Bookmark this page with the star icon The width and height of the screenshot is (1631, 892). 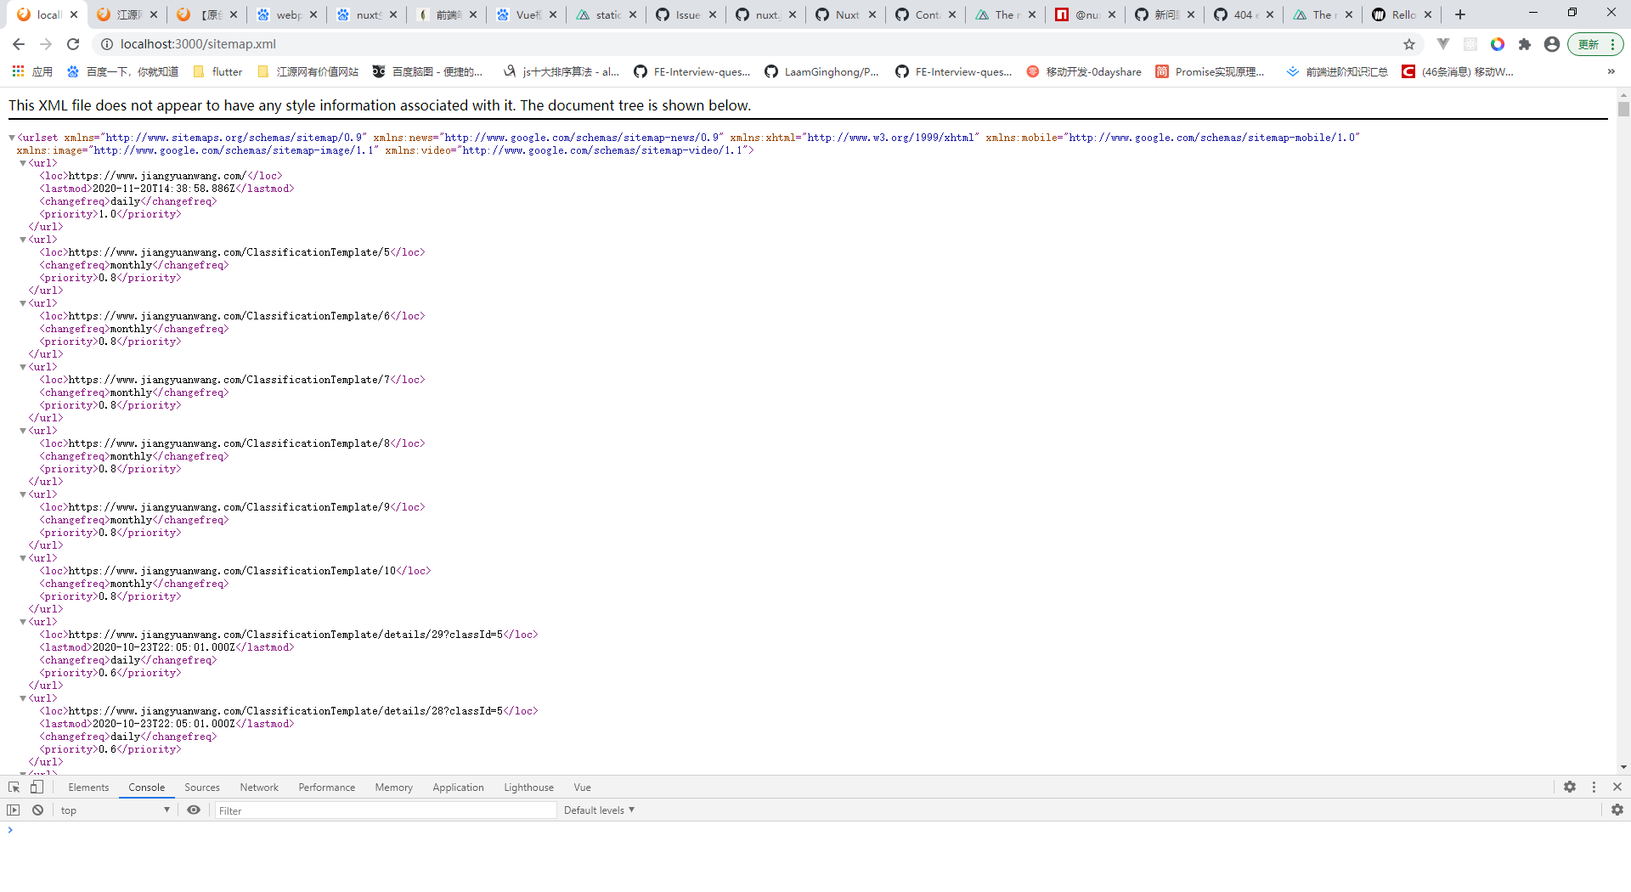coord(1409,44)
